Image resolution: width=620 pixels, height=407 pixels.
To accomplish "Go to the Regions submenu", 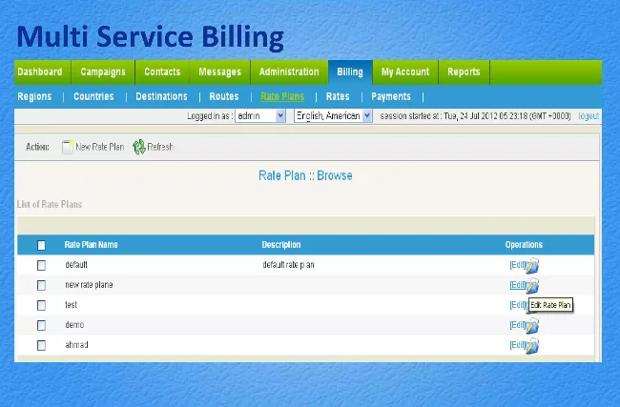I will click(34, 96).
